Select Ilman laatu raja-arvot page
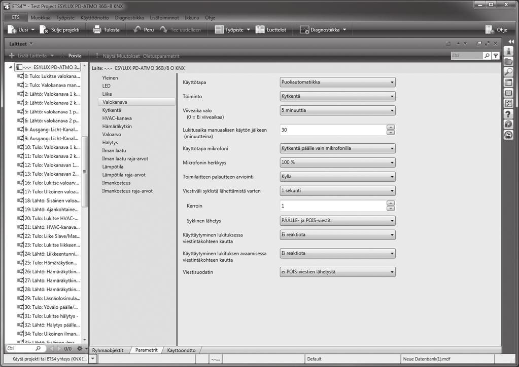Viewport: 519px width, 367px height. click(125, 158)
